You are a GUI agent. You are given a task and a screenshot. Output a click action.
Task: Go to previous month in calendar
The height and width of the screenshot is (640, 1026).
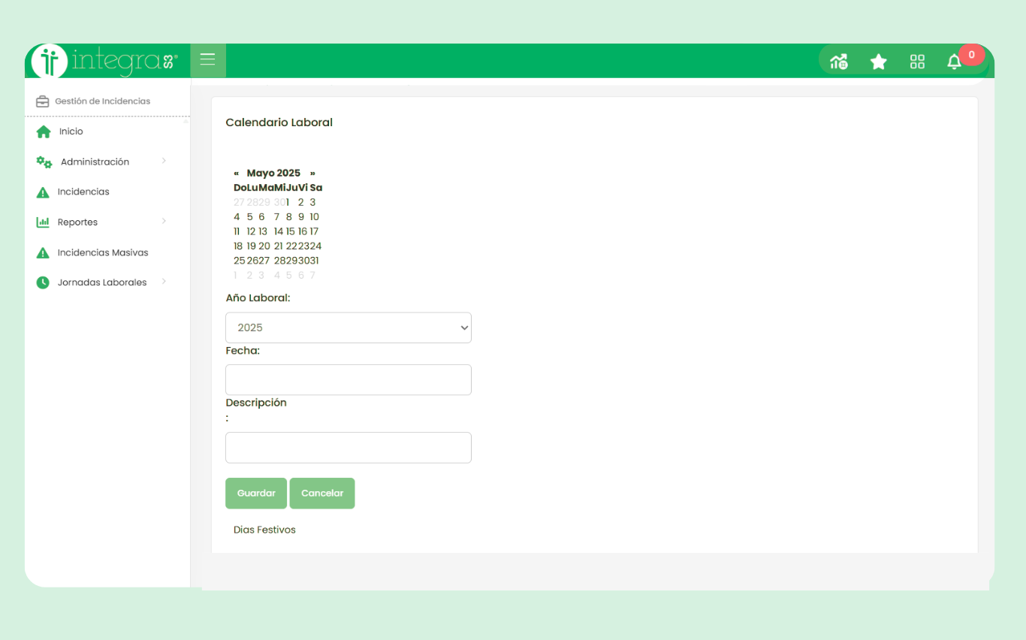point(237,173)
